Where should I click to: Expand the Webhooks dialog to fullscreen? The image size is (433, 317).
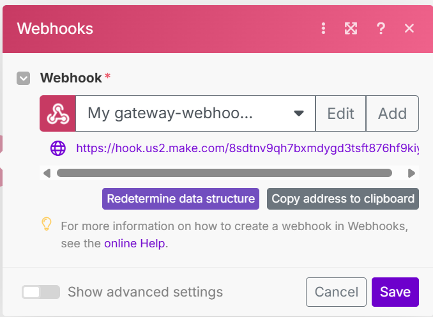tap(351, 28)
